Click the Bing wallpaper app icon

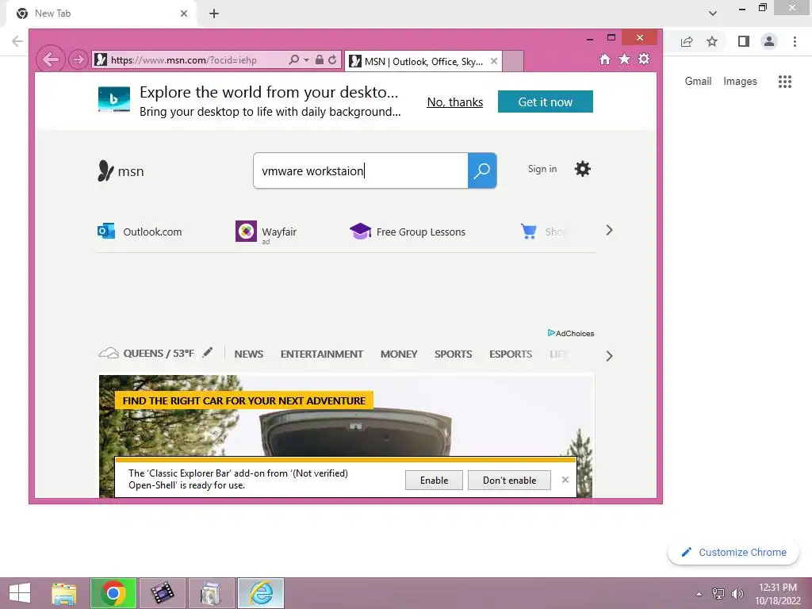pos(114,99)
